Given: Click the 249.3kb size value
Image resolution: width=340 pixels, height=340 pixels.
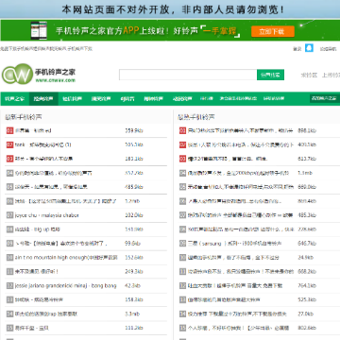Looking at the screenshot, I should coord(134,271).
